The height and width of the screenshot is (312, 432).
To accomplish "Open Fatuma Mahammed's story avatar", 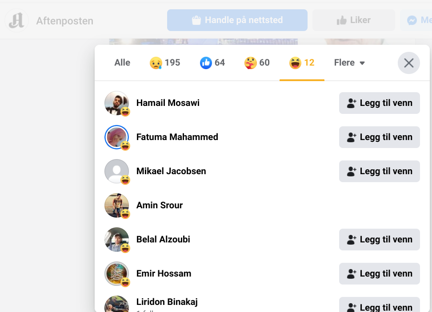I will 116,137.
